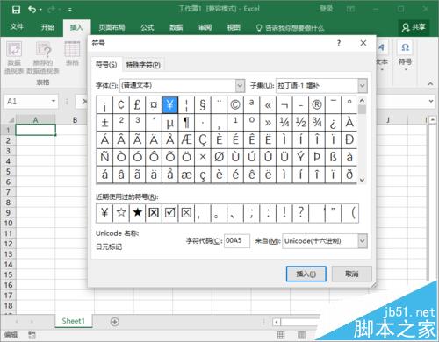This screenshot has width=439, height=342.
Task: Click the add new sheet plus icon
Action: [x=115, y=322]
